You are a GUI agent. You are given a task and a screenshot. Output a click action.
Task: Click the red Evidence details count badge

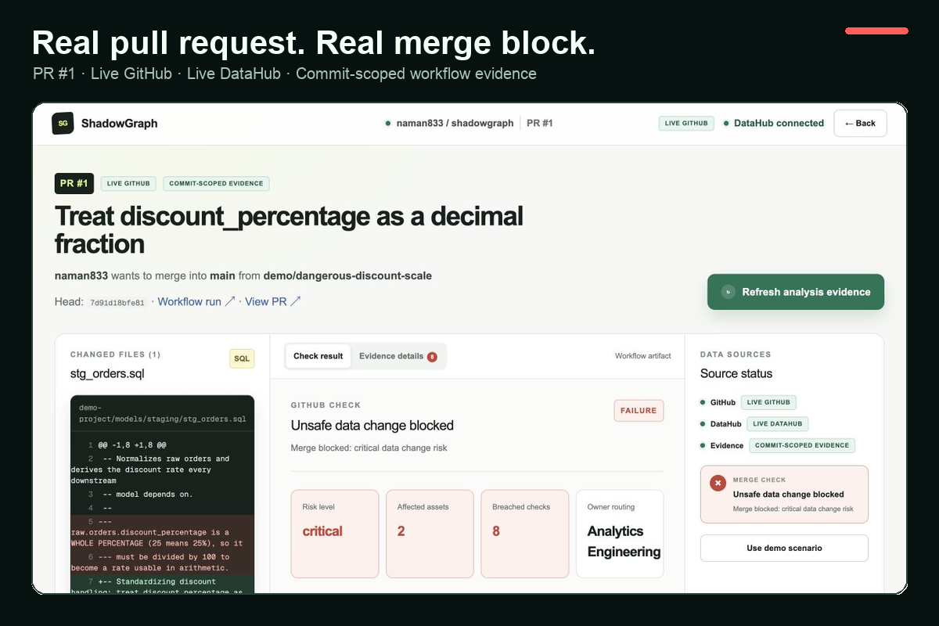pyautogui.click(x=432, y=357)
